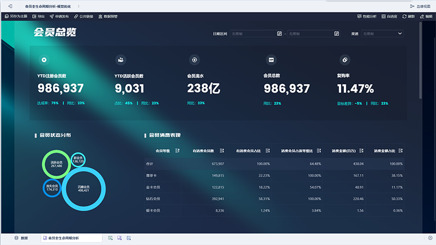436x245 pixels.
Task: Open 性能分析 performance analysis
Action: [x=367, y=16]
